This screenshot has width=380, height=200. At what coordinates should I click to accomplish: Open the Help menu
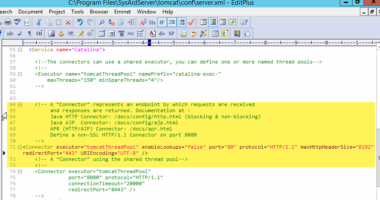[168, 12]
